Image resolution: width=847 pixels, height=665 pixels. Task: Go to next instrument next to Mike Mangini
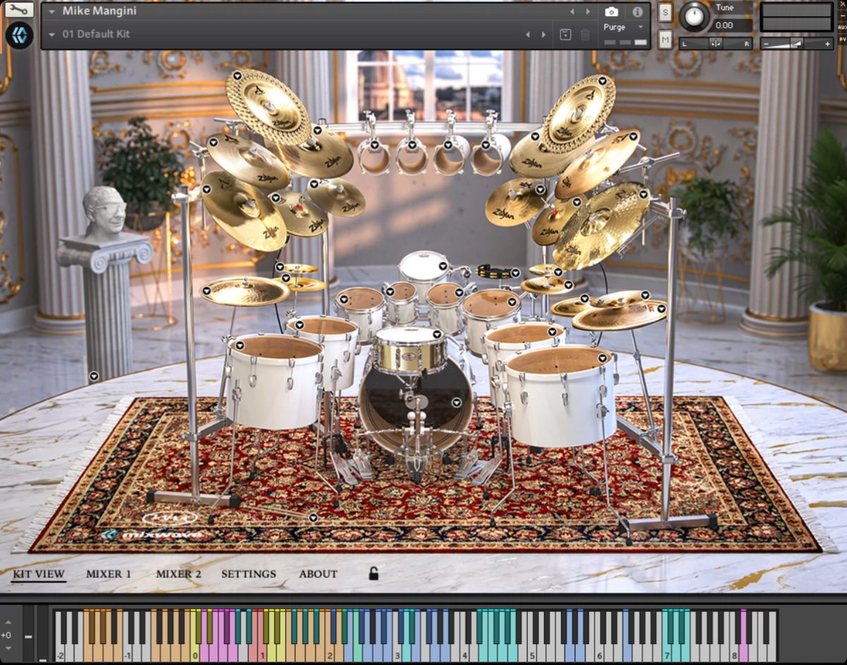[x=589, y=12]
